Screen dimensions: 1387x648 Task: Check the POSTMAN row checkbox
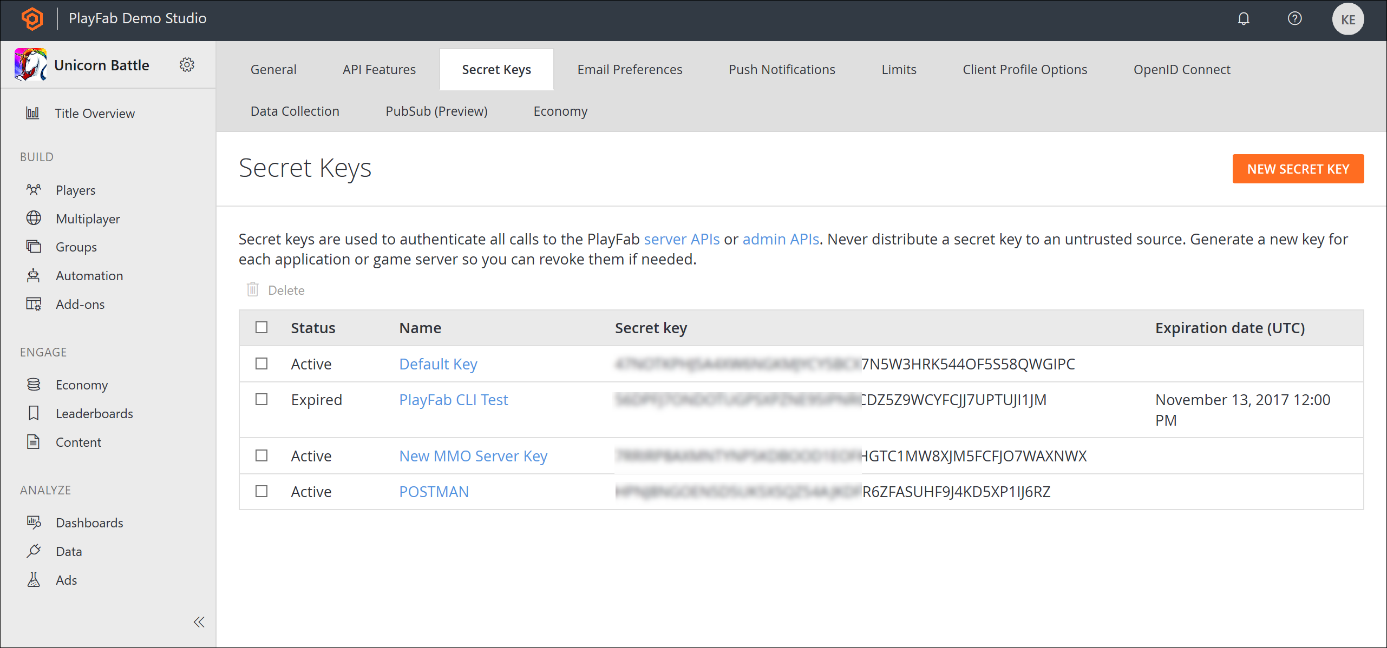point(261,491)
